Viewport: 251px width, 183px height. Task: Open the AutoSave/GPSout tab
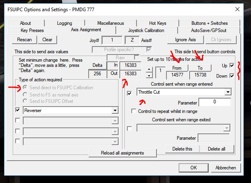pos(209,30)
